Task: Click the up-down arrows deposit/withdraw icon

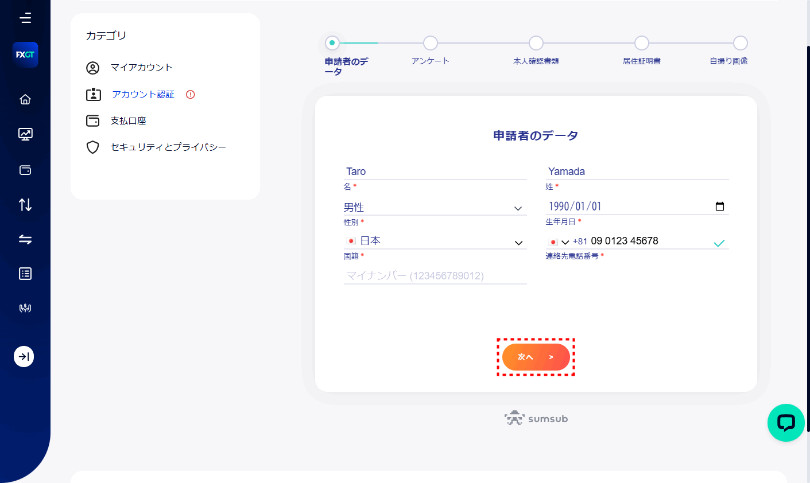Action: click(25, 204)
